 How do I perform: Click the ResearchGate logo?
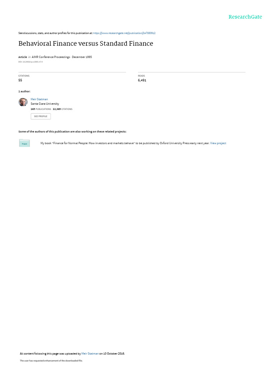245,17
